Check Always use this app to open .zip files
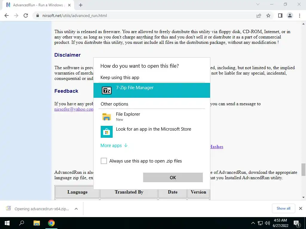Viewport: 306px width, 229px height. (x=104, y=161)
